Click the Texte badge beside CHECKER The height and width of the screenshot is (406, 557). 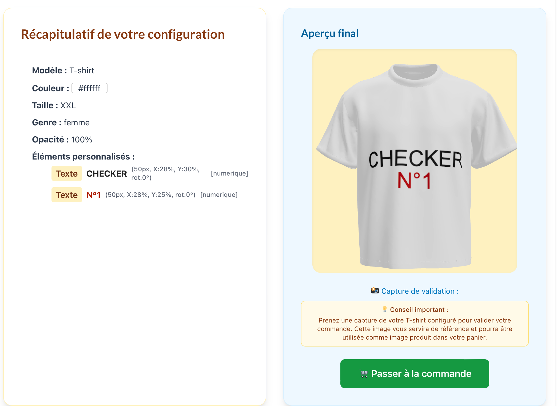tap(67, 174)
